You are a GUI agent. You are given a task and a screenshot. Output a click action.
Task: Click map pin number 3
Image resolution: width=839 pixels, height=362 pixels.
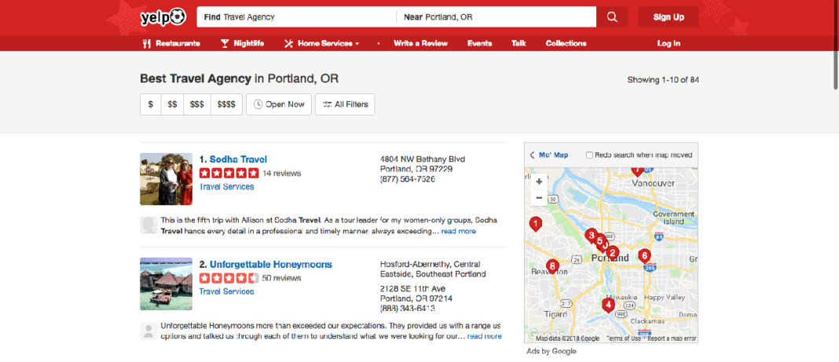point(591,235)
